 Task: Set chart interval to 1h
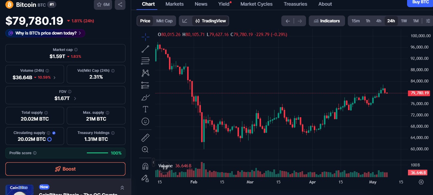point(368,21)
